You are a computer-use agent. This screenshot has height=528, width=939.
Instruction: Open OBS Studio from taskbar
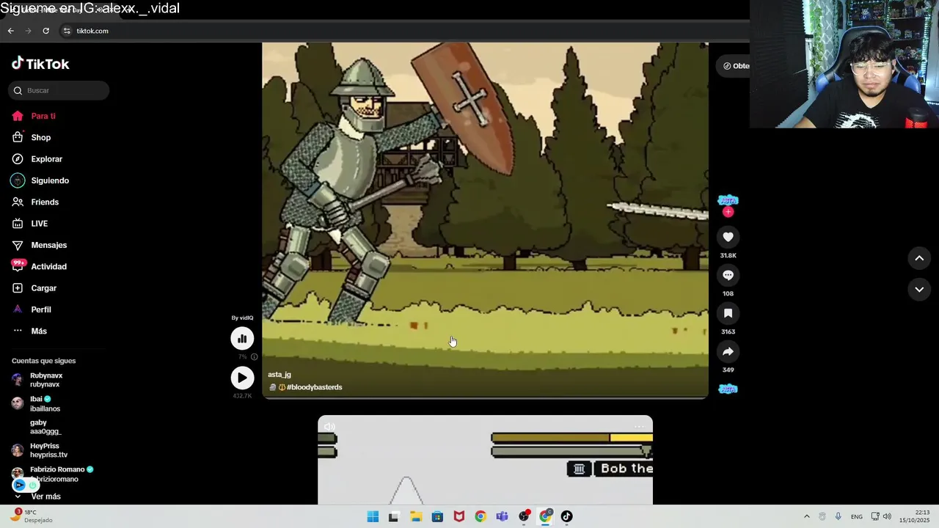point(524,516)
